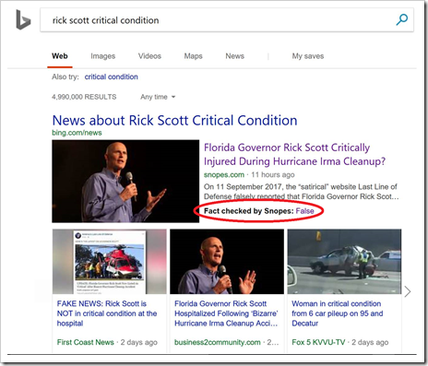Viewport: 428px width, 366px height.
Task: Click the bing.com/news green URL
Action: 77,133
